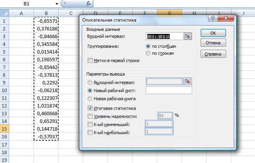Viewport: 255px width, 163px height.
Task: Select column A header
Action: click(21, 13)
